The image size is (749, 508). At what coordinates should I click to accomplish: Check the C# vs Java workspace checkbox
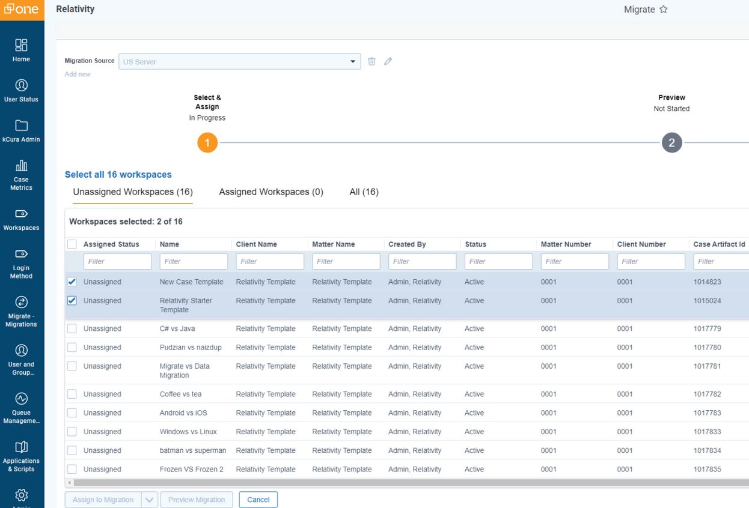click(x=72, y=328)
